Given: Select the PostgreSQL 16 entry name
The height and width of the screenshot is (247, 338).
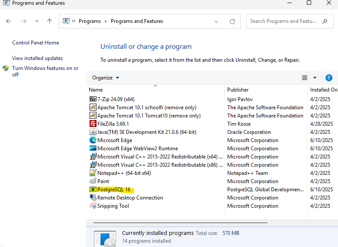Looking at the screenshot, I should pos(114,190).
